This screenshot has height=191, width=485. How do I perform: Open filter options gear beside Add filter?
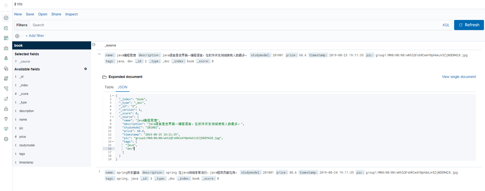point(17,36)
